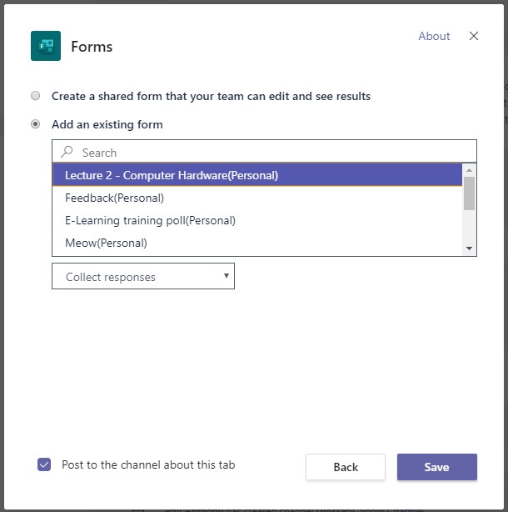The width and height of the screenshot is (508, 512).
Task: Pick E-Learning training poll form
Action: pos(151,220)
